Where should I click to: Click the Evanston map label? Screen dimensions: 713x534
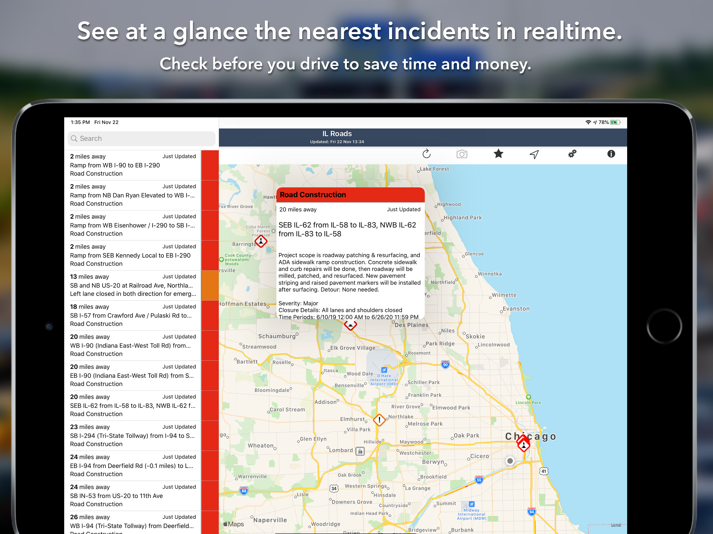(x=516, y=308)
